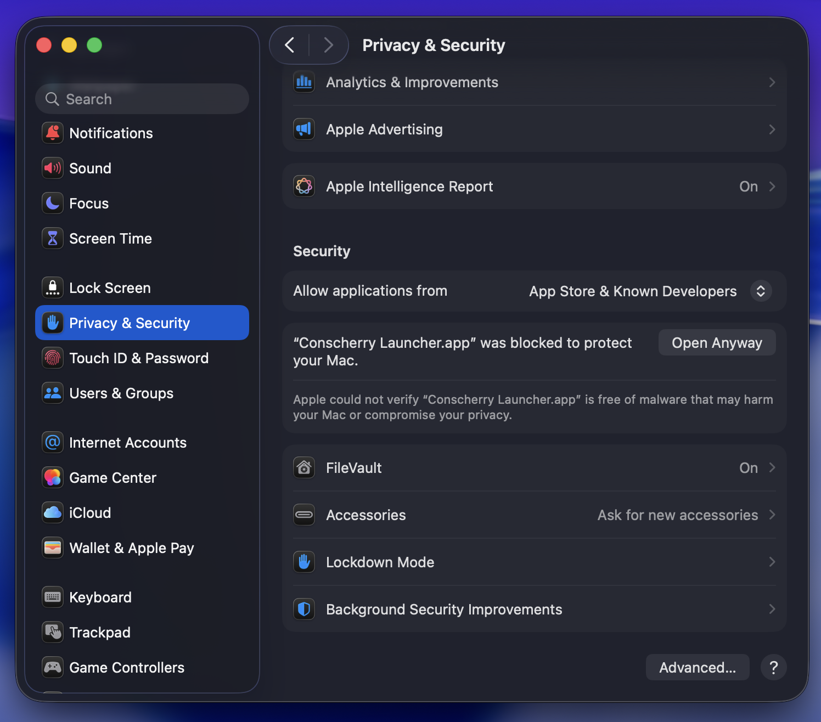This screenshot has height=722, width=821.
Task: Select Lock Screen in sidebar
Action: (x=142, y=288)
